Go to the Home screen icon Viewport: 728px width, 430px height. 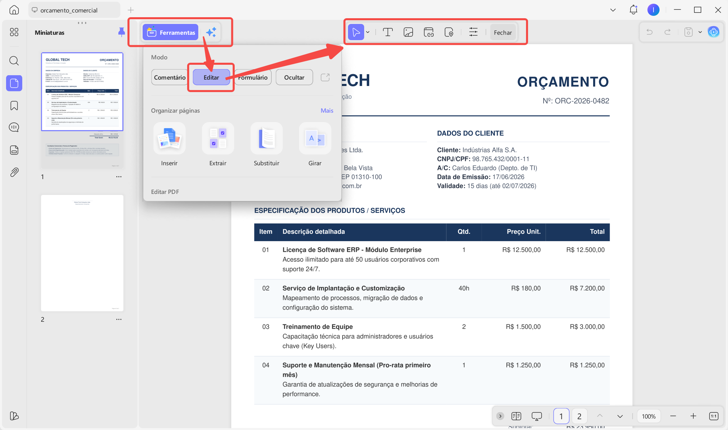14,10
